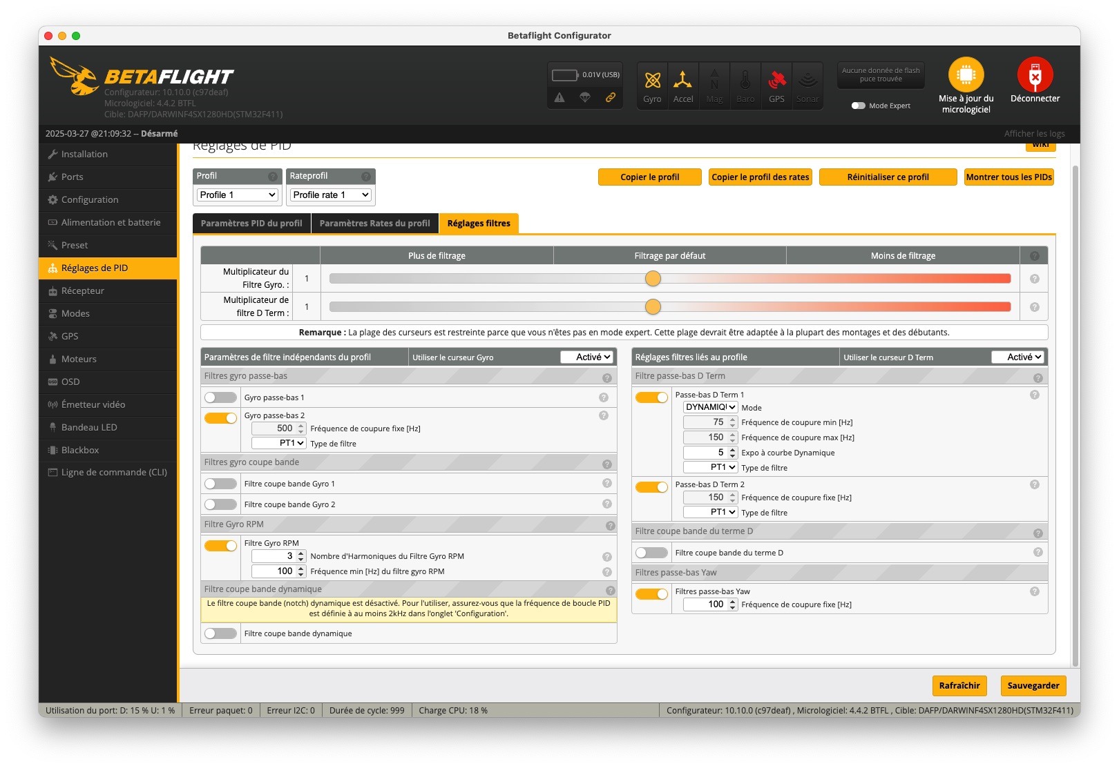Show help for Filtres passe-bas Yaw
1119x768 pixels.
tap(1035, 591)
